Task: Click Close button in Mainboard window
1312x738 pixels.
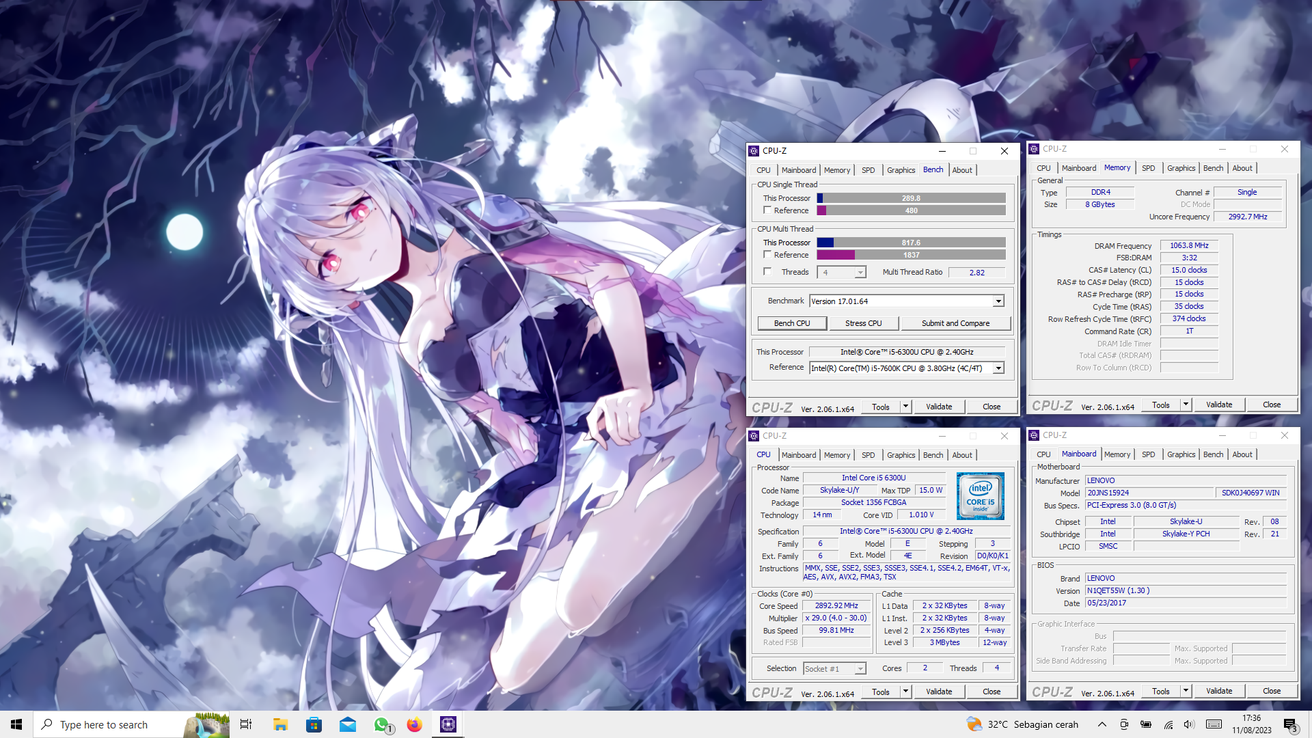Action: point(1272,691)
